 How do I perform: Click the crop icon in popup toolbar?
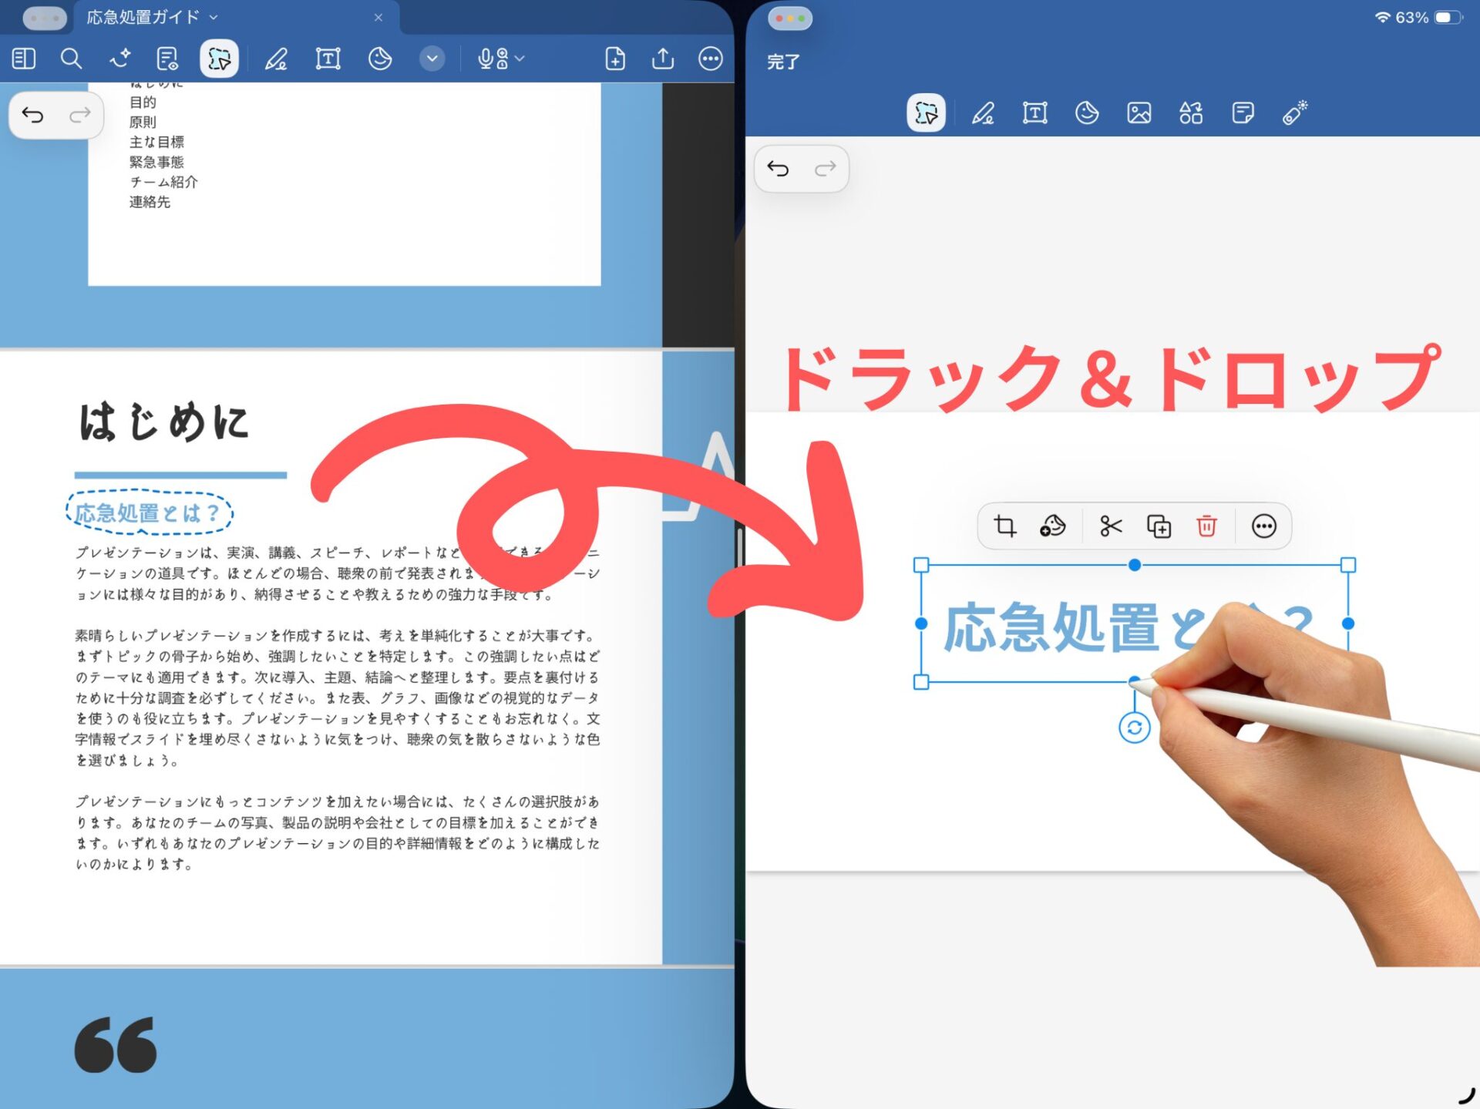[1005, 526]
